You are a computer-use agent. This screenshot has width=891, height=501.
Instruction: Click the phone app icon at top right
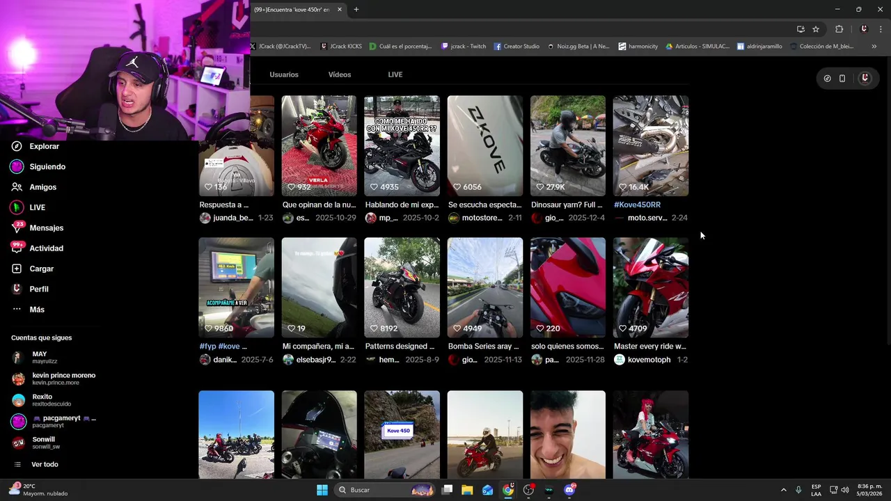click(x=842, y=79)
